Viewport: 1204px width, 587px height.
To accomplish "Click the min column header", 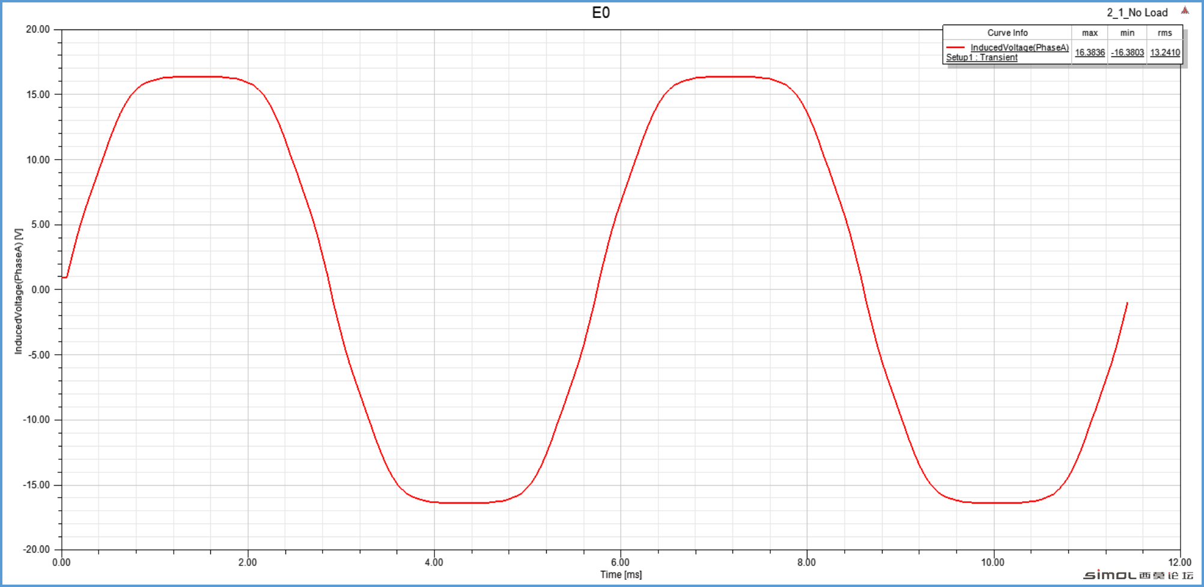I will coord(1127,33).
